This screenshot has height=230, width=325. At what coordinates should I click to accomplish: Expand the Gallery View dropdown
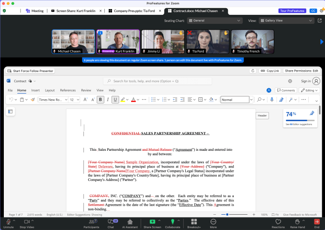tap(286, 21)
